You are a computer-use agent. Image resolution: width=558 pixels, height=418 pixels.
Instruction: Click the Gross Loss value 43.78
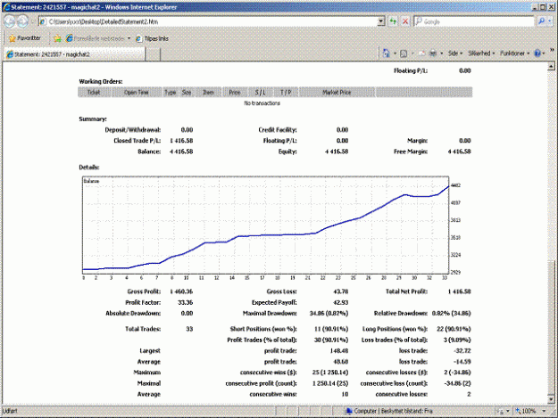tap(340, 291)
